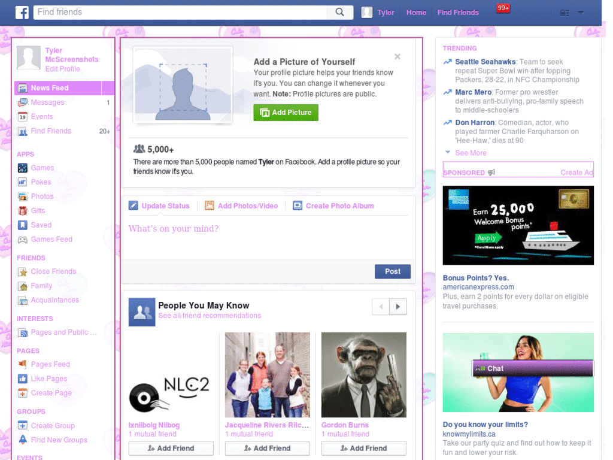The width and height of the screenshot is (613, 460).
Task: Open the americanexpress.com link
Action: tap(478, 287)
